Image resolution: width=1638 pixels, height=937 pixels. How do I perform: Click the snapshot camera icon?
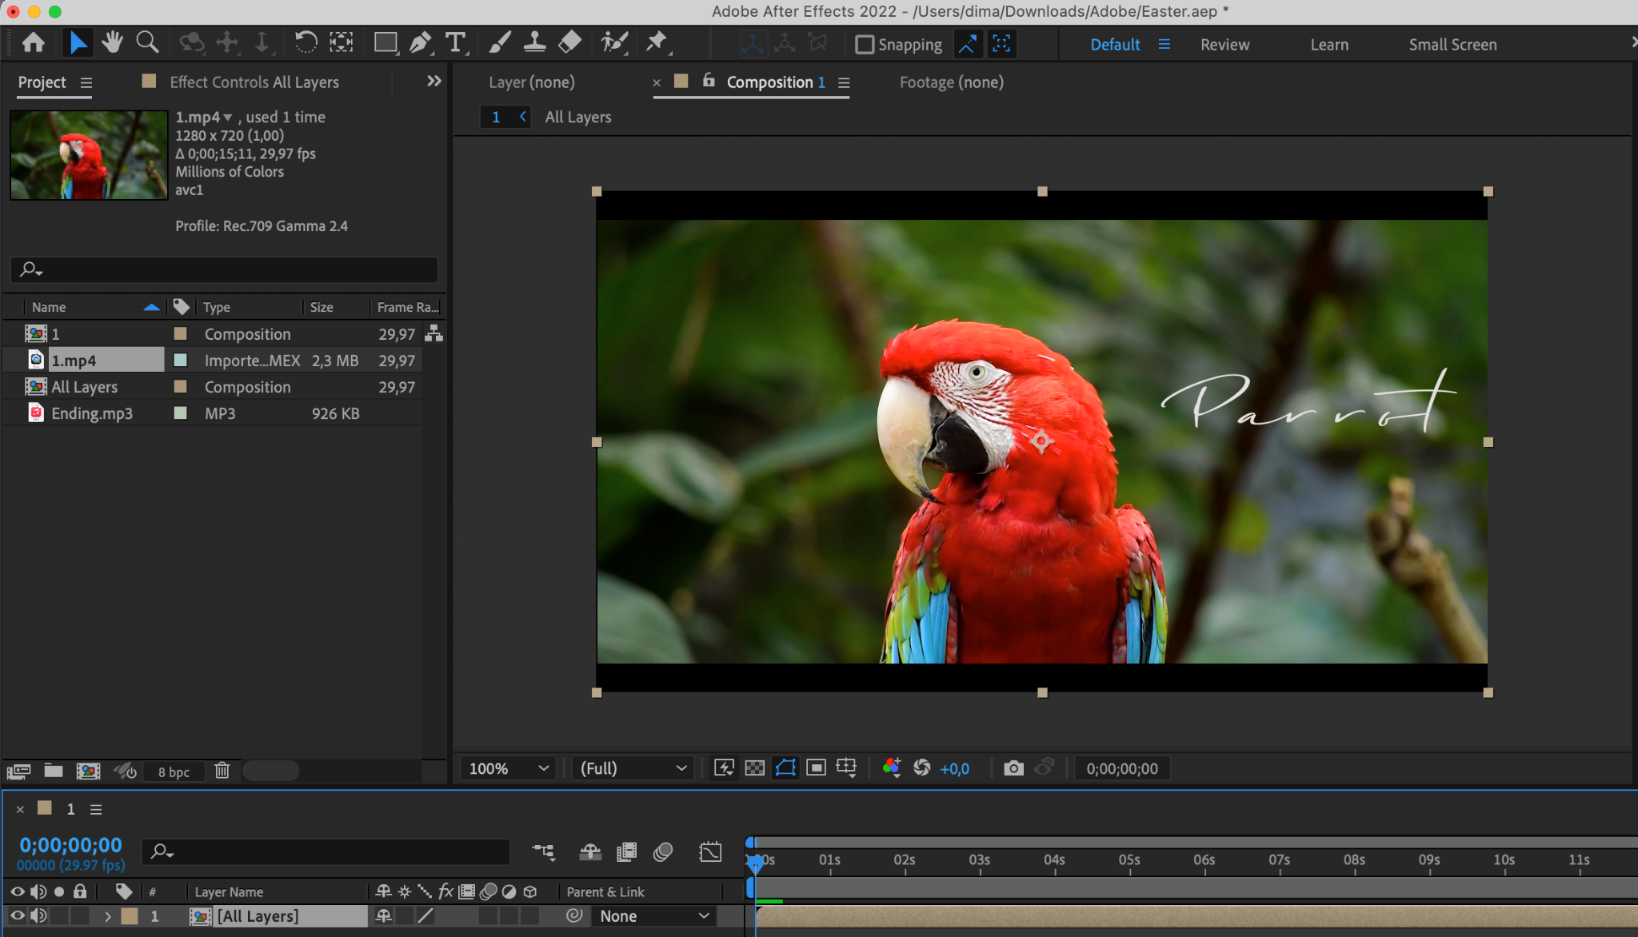tap(1013, 768)
